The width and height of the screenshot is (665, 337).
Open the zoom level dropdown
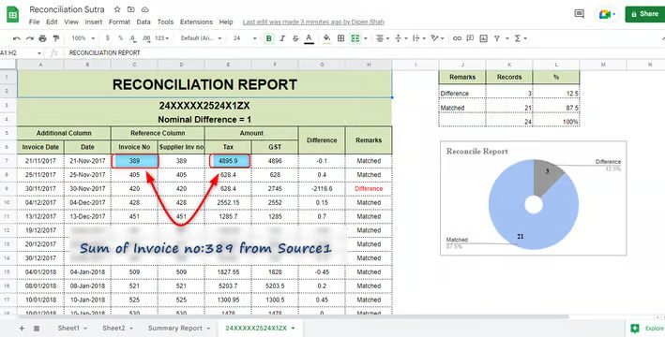[83, 38]
